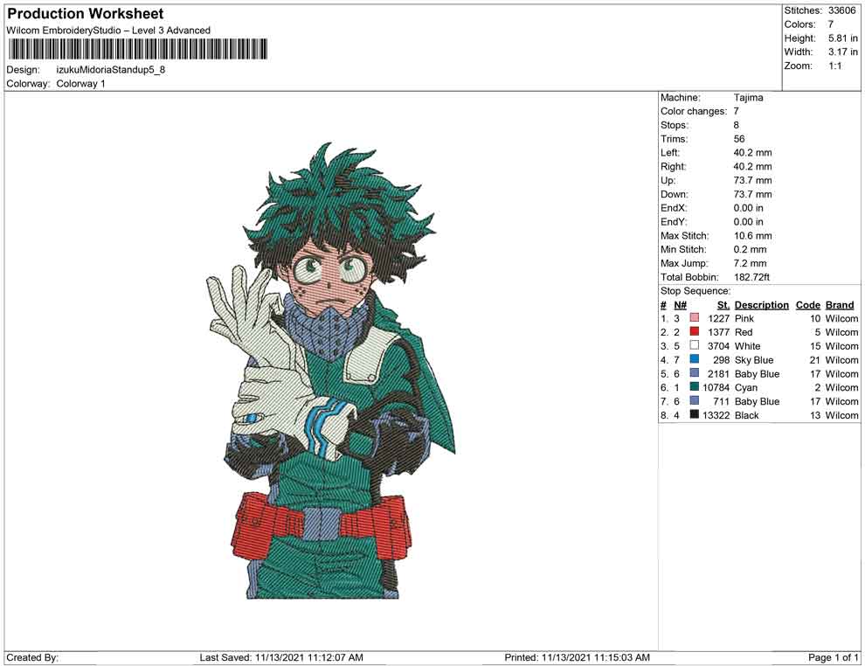The width and height of the screenshot is (865, 666).
Task: Click the Stitches value '33606'
Action: coord(841,10)
